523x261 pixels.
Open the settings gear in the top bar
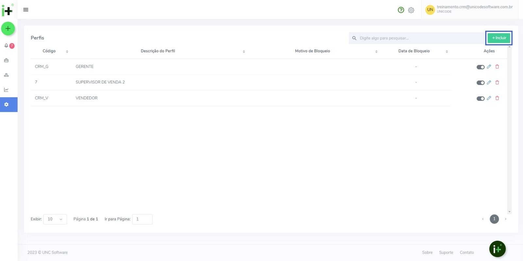[x=411, y=10]
